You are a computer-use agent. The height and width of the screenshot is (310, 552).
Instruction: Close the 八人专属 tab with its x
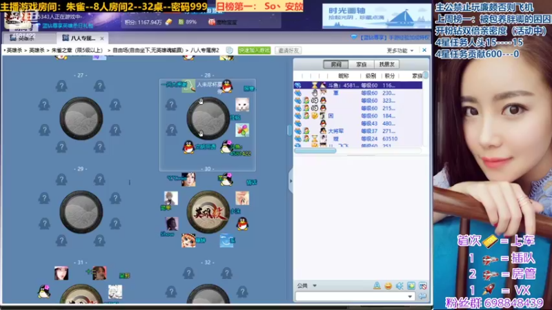click(x=102, y=39)
